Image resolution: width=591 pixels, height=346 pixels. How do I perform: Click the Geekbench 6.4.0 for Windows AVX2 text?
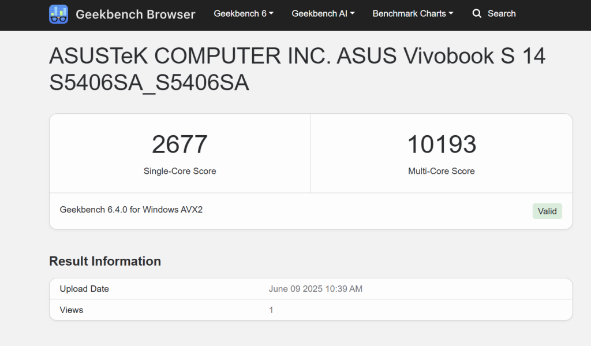131,210
